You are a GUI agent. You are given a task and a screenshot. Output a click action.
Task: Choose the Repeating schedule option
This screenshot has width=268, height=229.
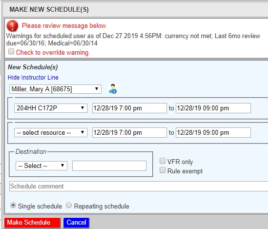click(69, 205)
